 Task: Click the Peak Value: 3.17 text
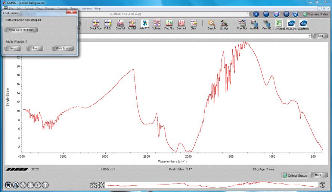[x=180, y=169]
